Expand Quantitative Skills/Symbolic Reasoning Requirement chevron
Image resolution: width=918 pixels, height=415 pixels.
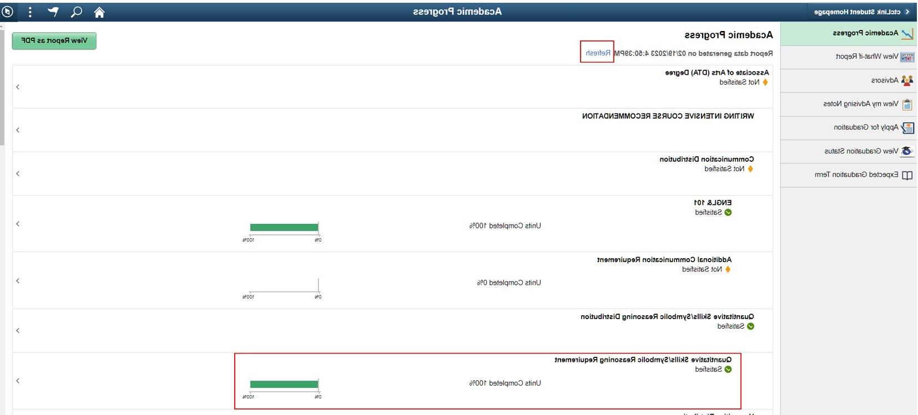click(x=18, y=381)
